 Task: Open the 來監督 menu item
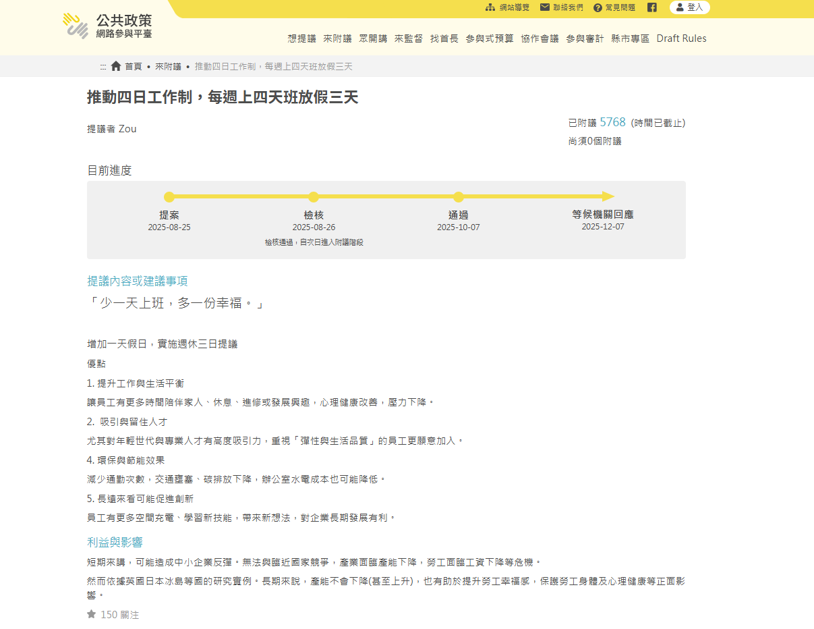409,38
